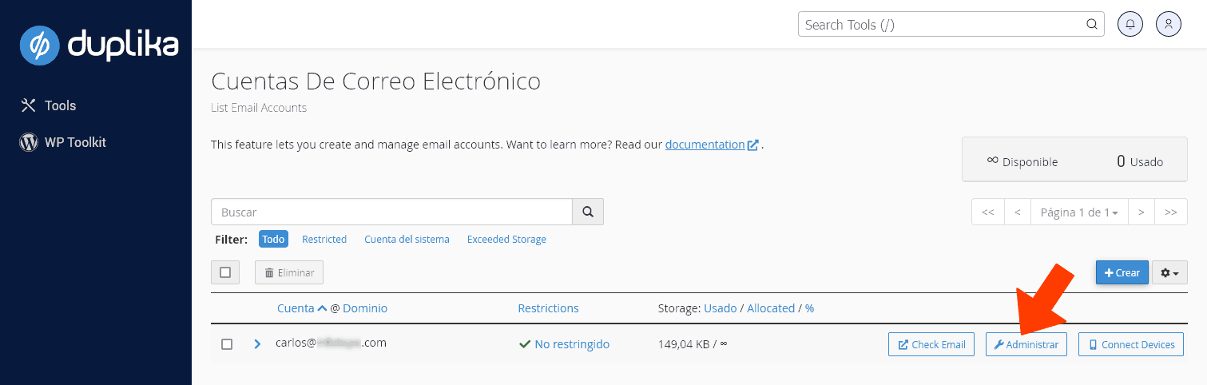The height and width of the screenshot is (385, 1207).
Task: Open the documentation link
Action: [x=705, y=145]
